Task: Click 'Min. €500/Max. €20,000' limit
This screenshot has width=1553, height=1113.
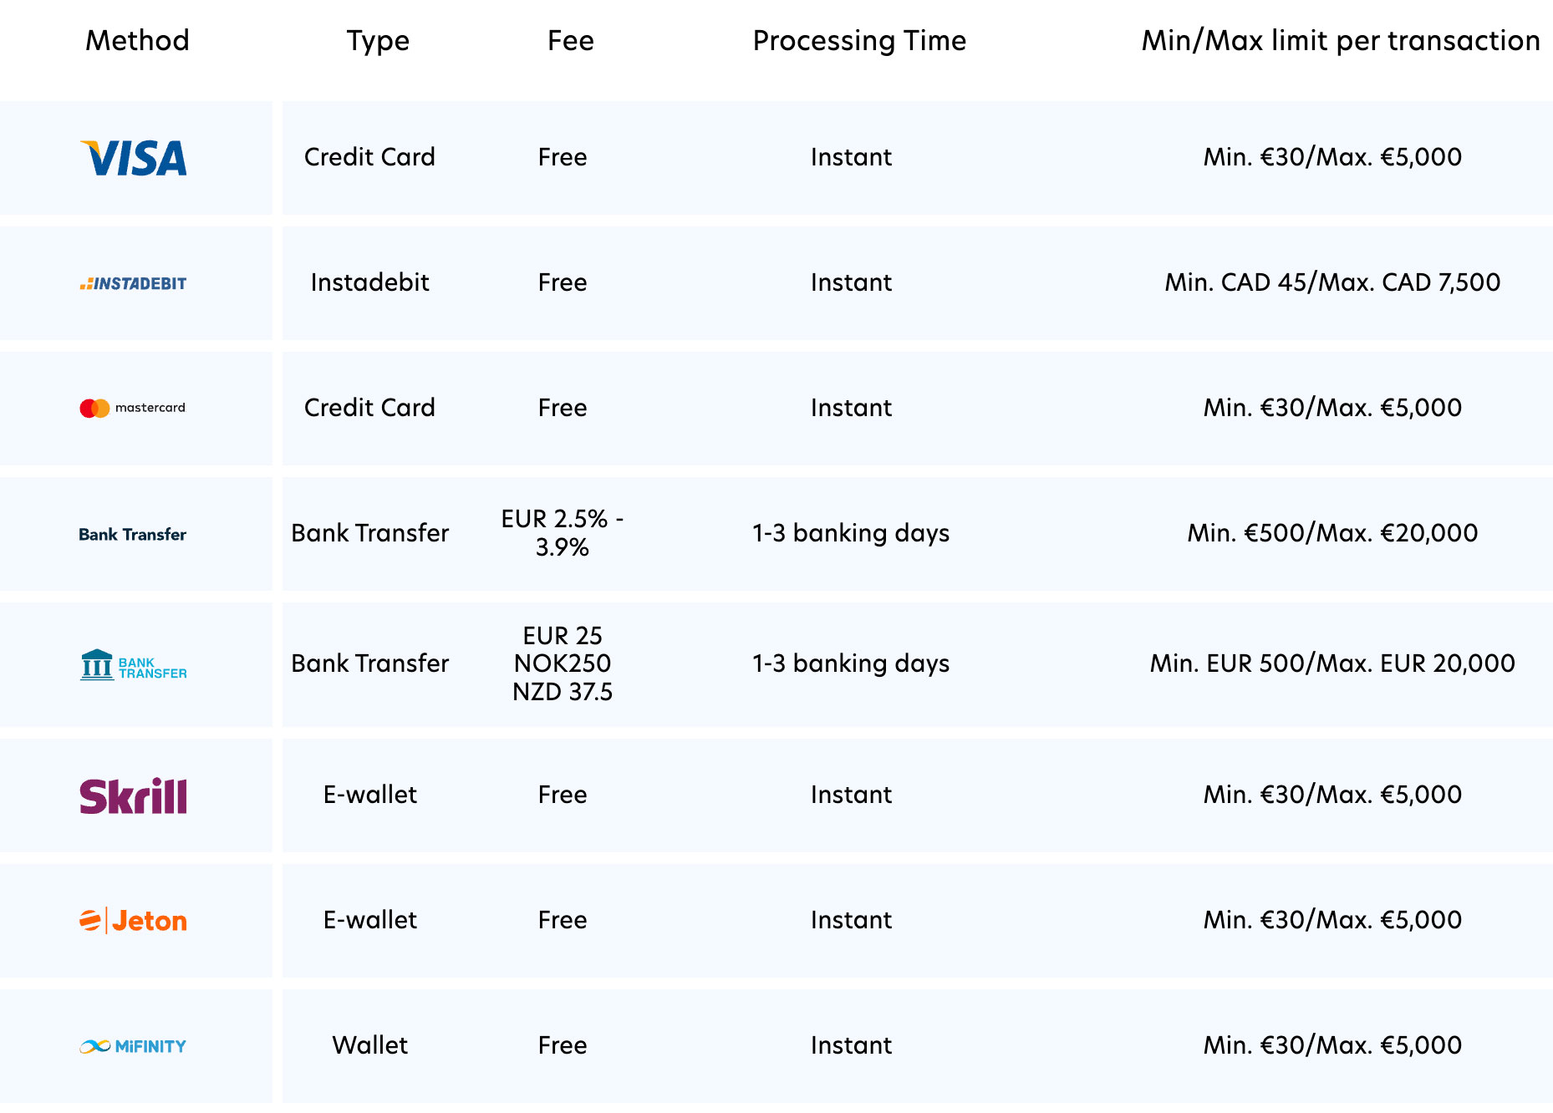Action: (1332, 533)
